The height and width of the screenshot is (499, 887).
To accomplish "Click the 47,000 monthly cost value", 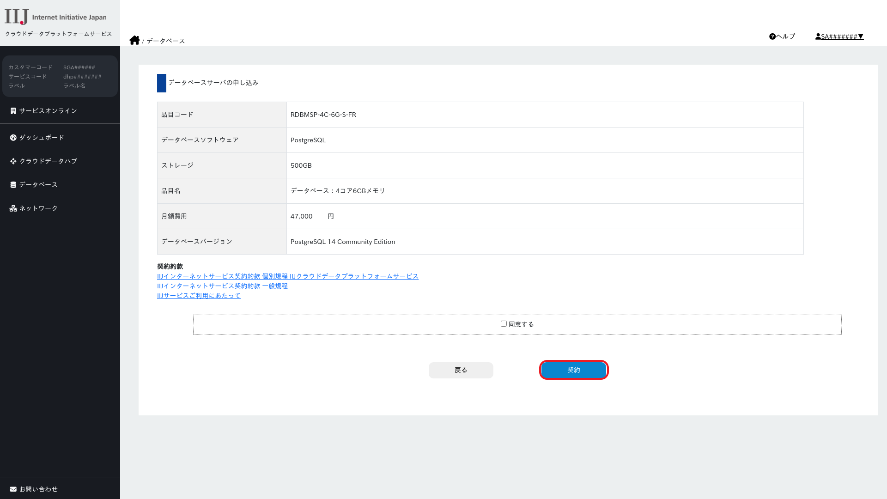I will point(302,216).
